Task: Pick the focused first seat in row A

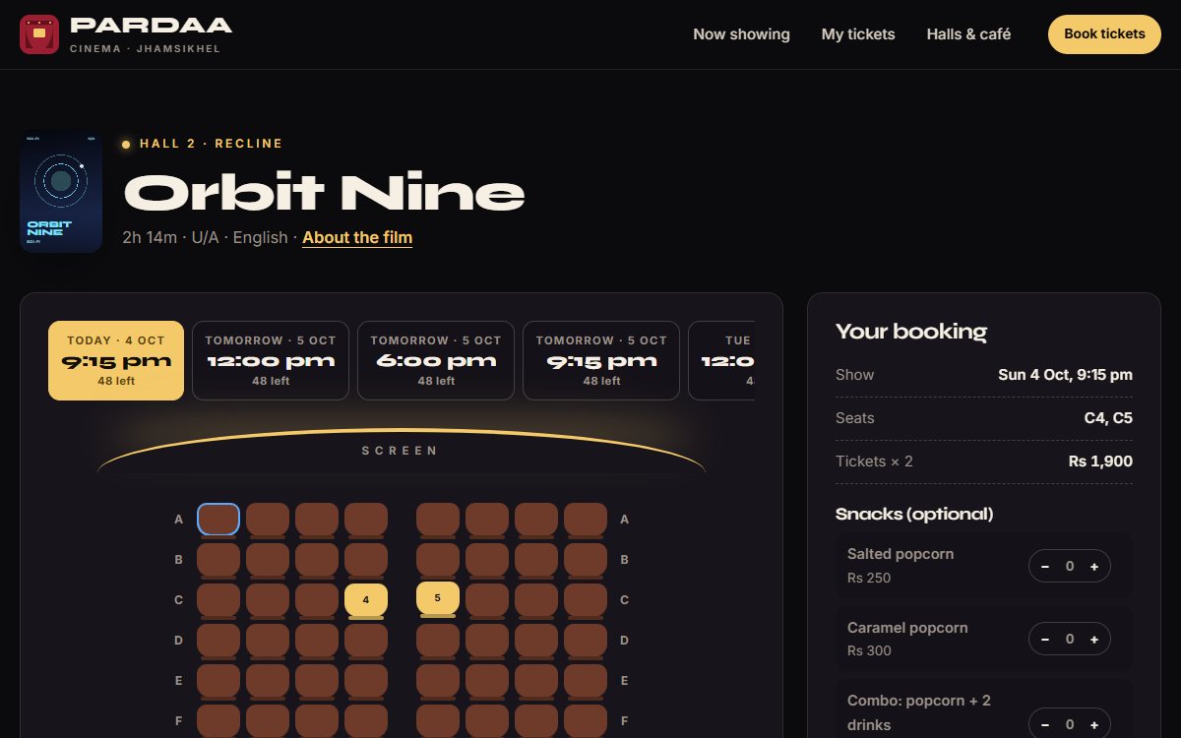Action: 218,519
